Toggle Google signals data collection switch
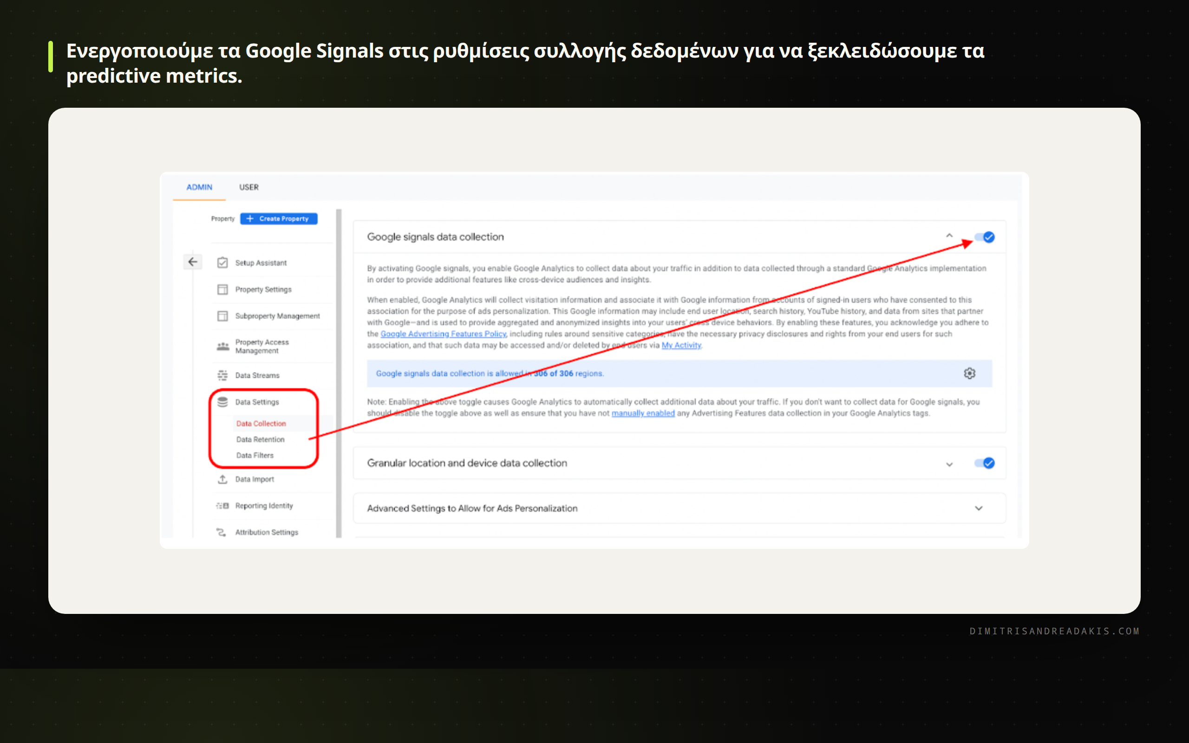Screen dimensions: 1189x743 point(985,237)
